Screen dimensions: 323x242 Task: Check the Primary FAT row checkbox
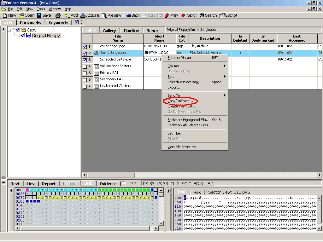85,73
